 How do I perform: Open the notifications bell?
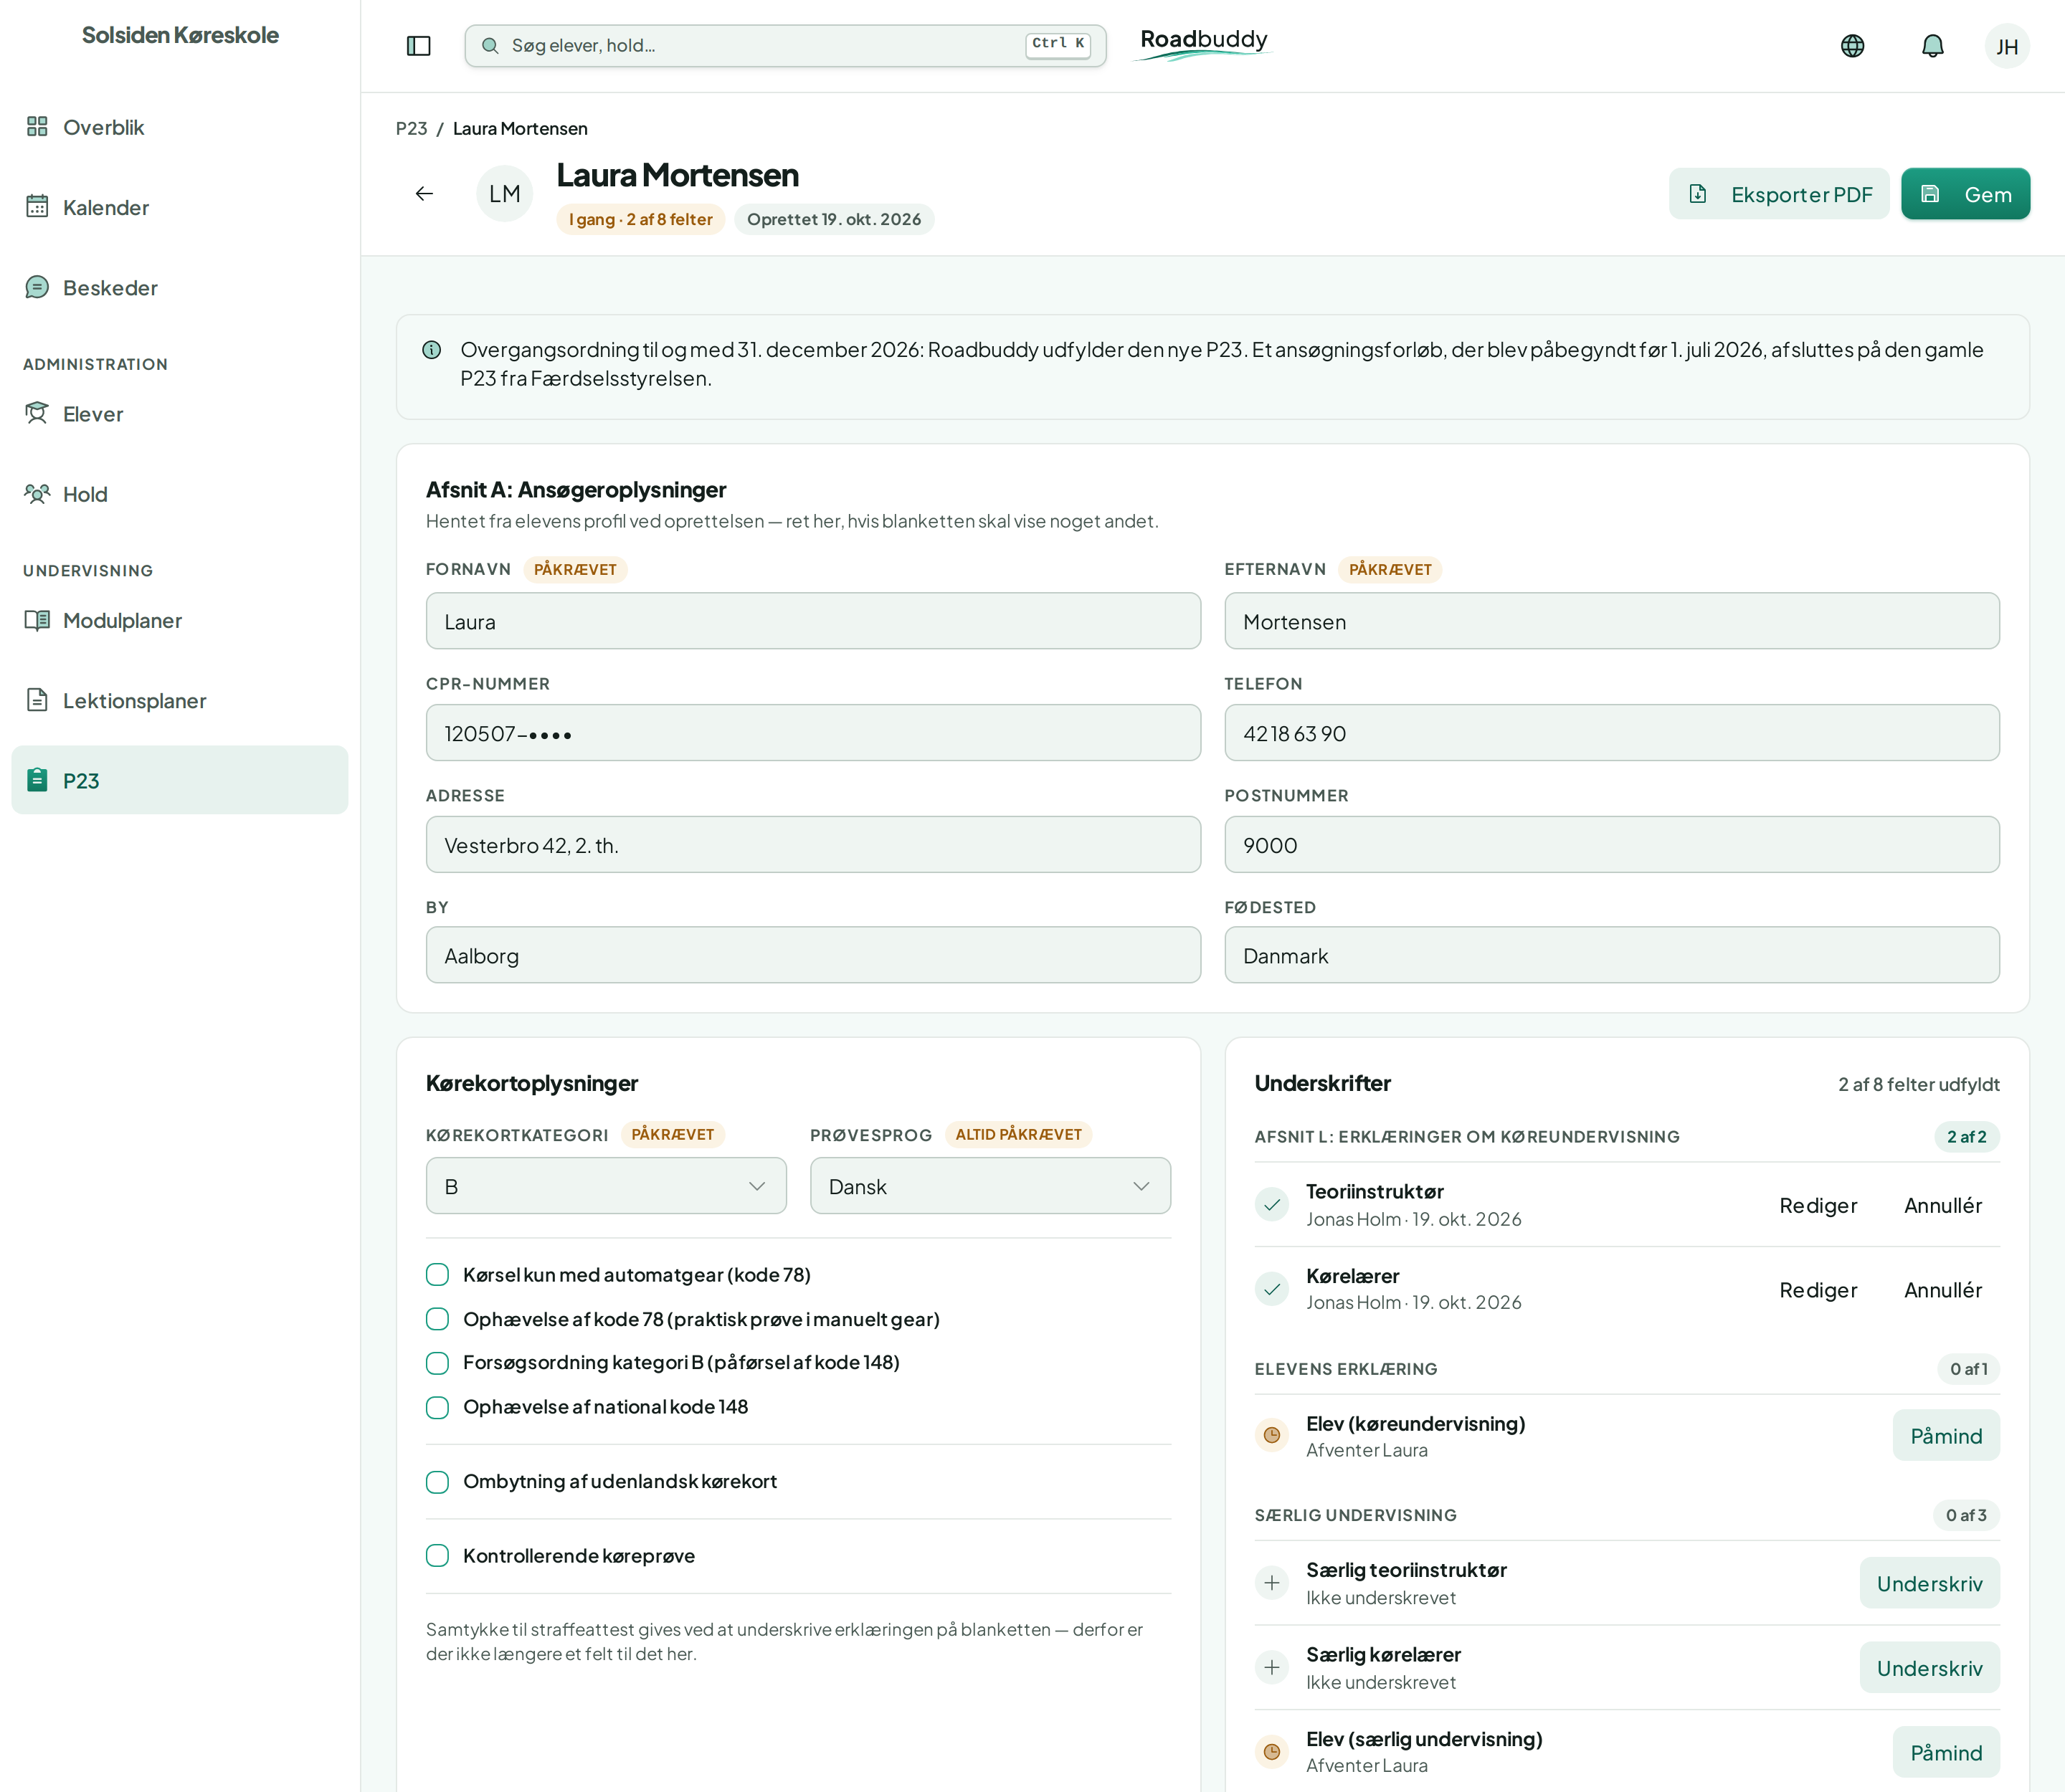(x=1932, y=46)
